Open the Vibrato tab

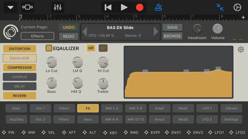pos(231,108)
